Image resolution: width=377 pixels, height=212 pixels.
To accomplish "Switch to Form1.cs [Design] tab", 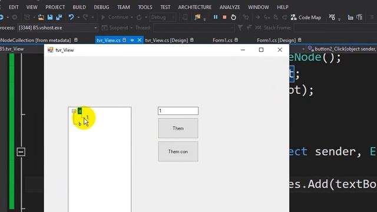I will click(x=276, y=40).
